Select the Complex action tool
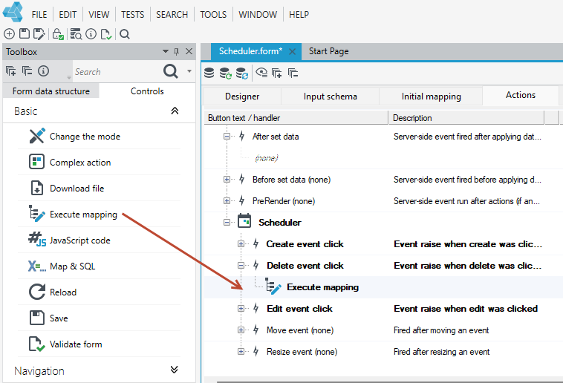Screen dimensions: 563x383 pos(99,163)
